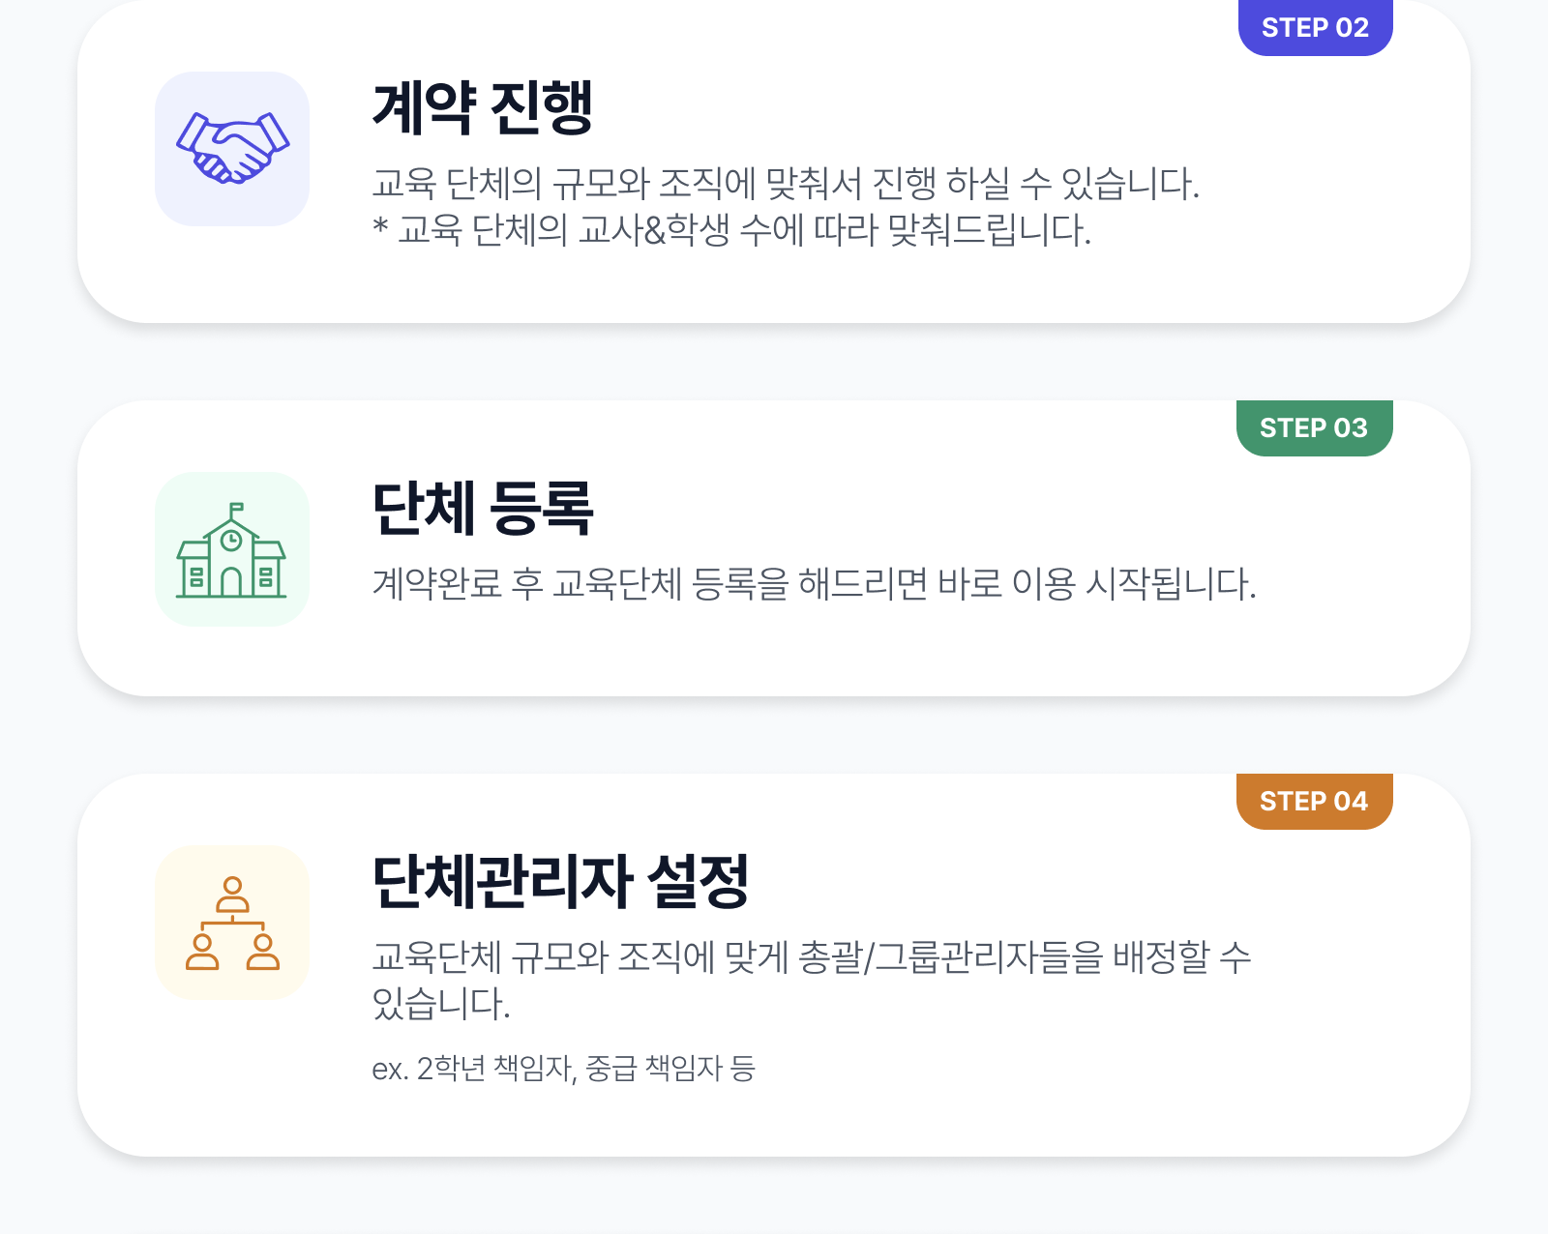This screenshot has height=1234, width=1548.
Task: Click the orange organization hierarchy icon
Action: (232, 923)
